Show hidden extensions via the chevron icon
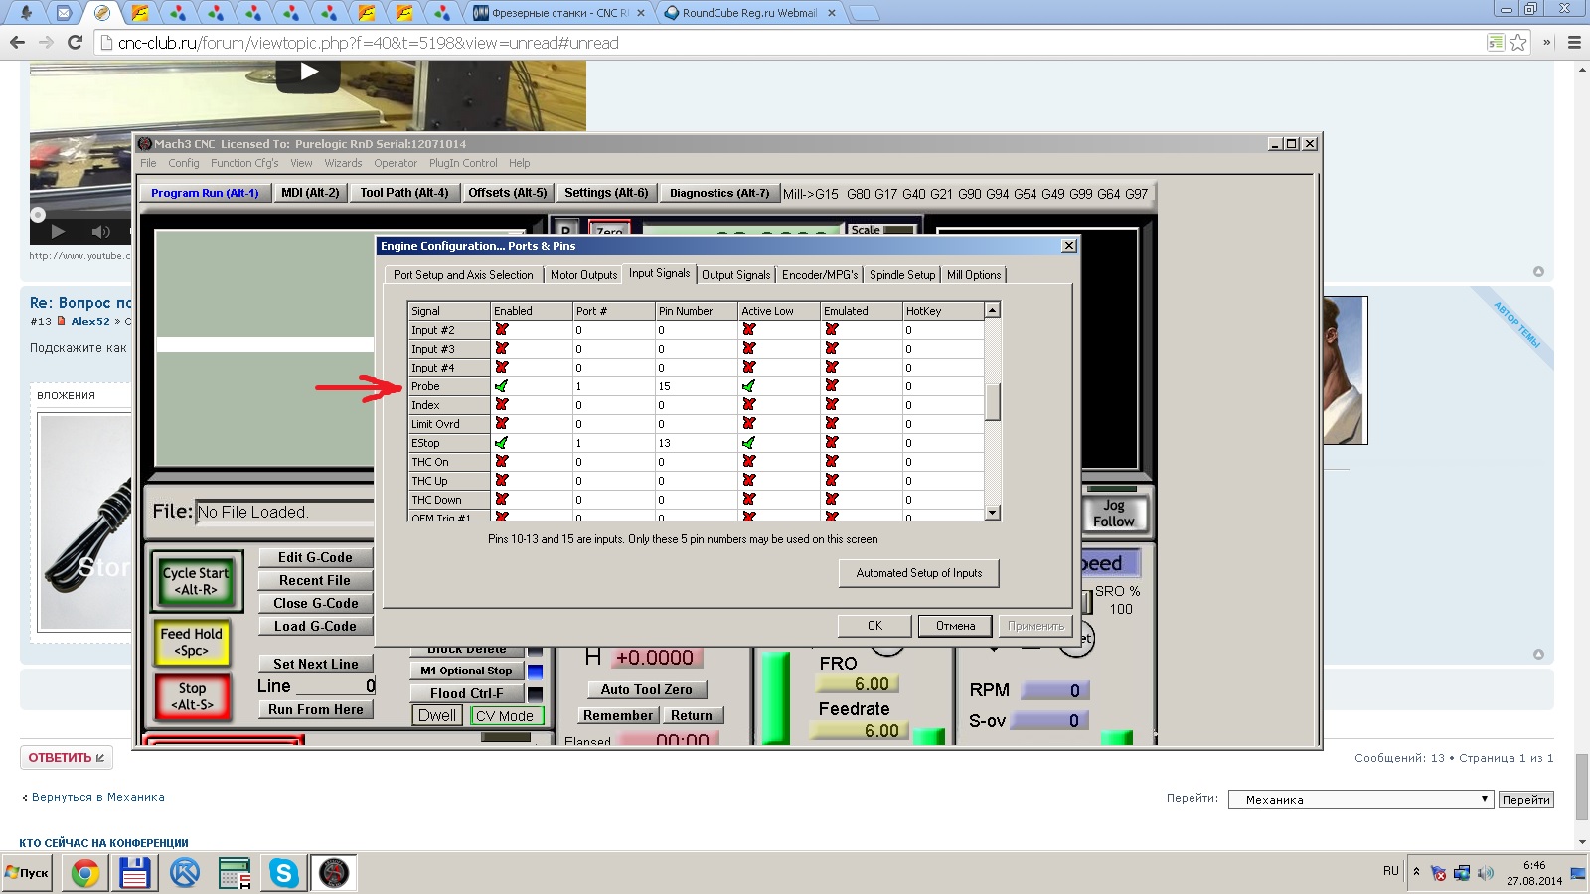The image size is (1590, 894). click(x=1547, y=43)
